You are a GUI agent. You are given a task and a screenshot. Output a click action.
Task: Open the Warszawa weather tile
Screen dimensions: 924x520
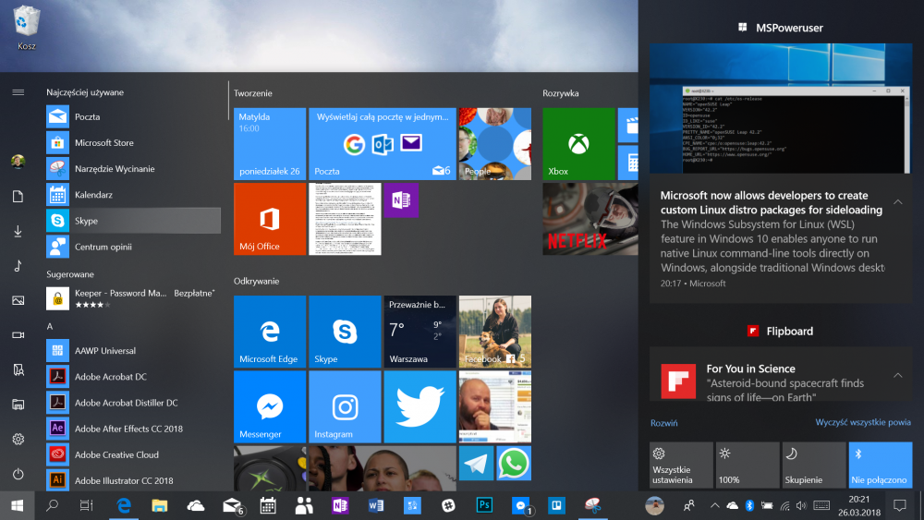(x=420, y=332)
